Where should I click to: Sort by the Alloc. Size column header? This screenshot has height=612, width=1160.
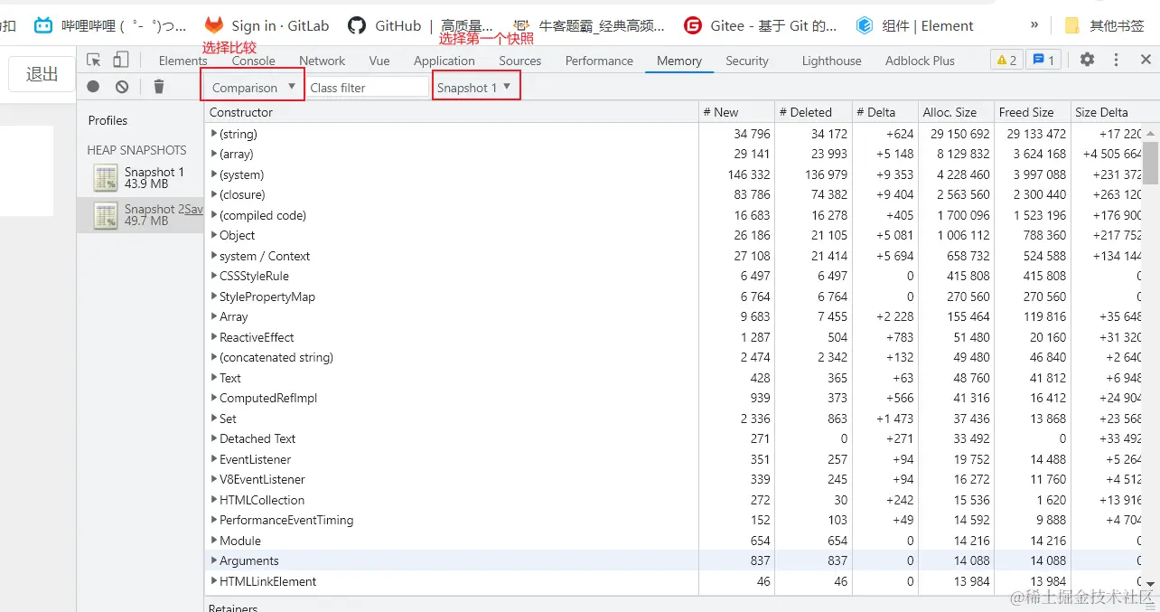956,112
